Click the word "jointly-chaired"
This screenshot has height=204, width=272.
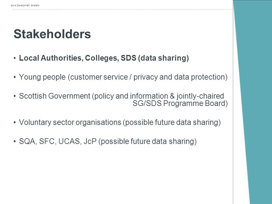200,96
